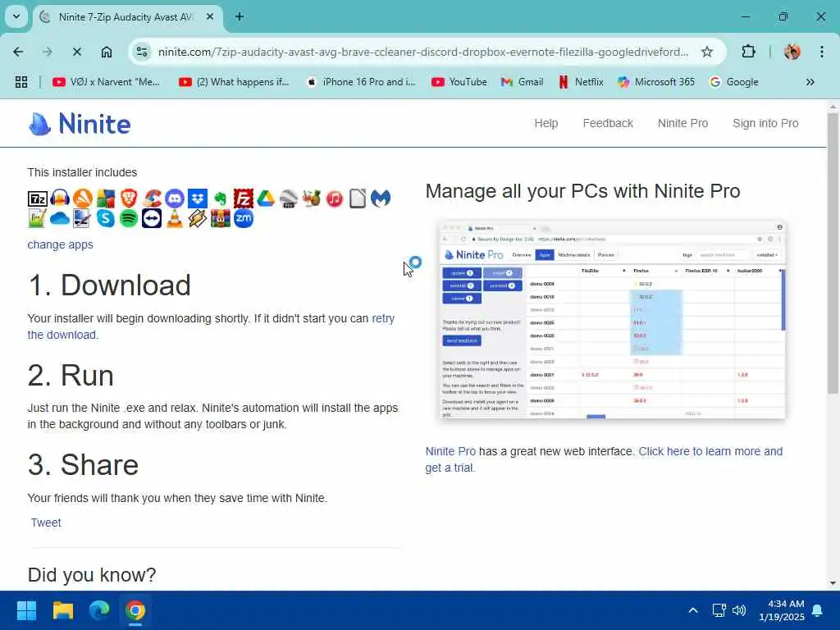
Task: Go back to the previous page
Action: 18,52
